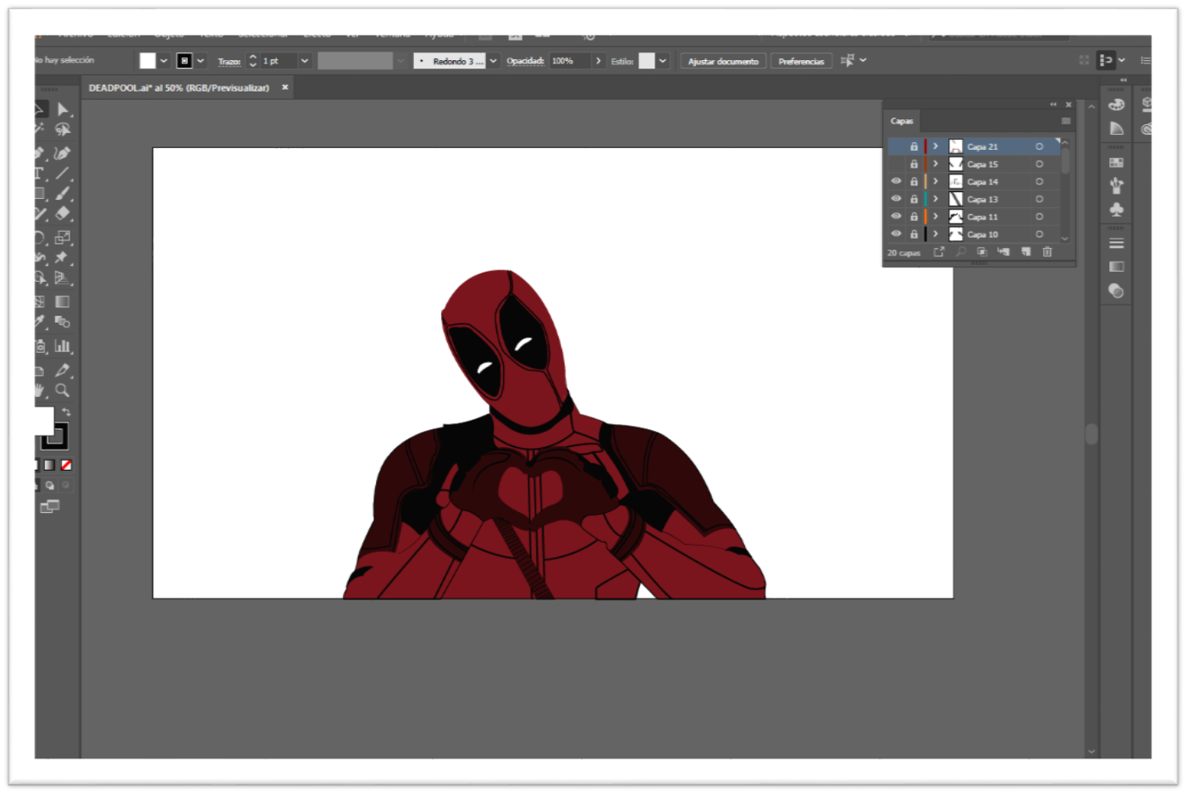Click the Estilo style swatch
Screen dimensions: 1187x794
647,61
